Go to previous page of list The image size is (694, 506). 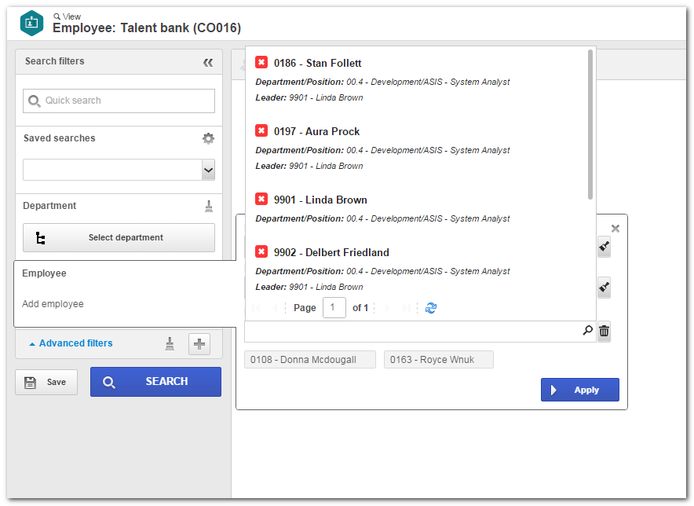pyautogui.click(x=276, y=307)
